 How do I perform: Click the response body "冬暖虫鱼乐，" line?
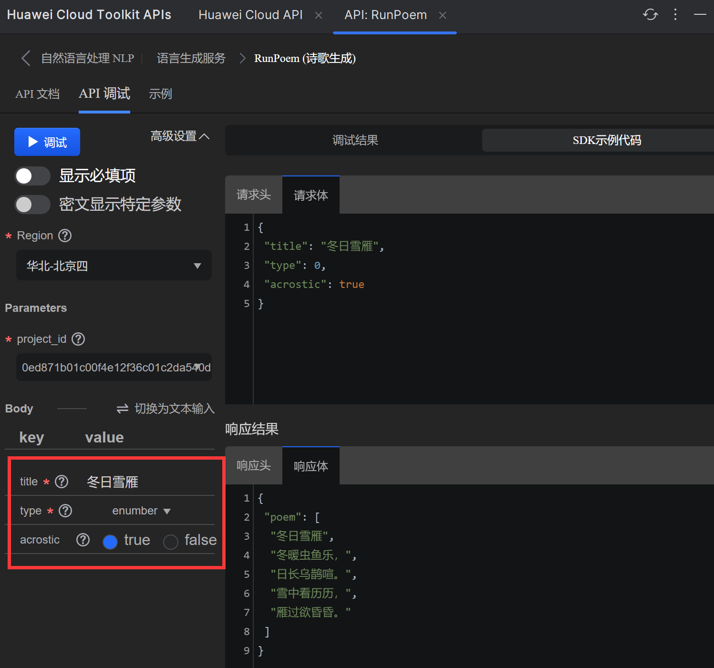313,555
